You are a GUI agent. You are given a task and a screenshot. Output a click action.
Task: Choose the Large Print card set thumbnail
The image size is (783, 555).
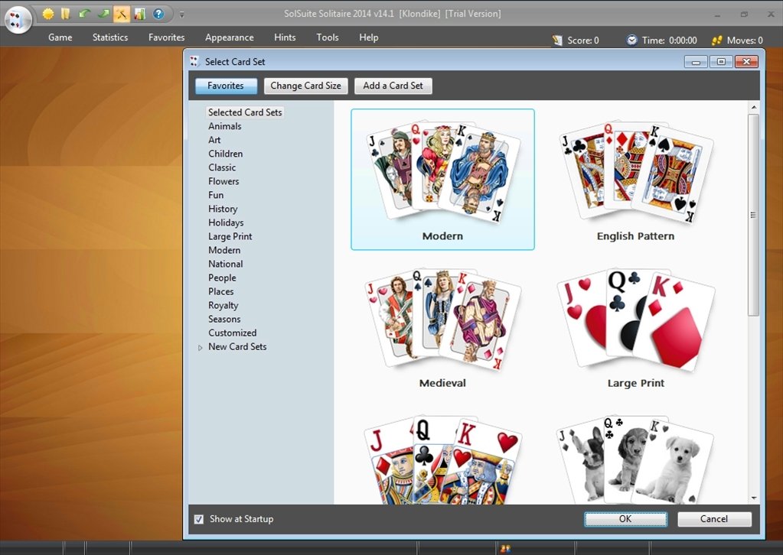(636, 326)
